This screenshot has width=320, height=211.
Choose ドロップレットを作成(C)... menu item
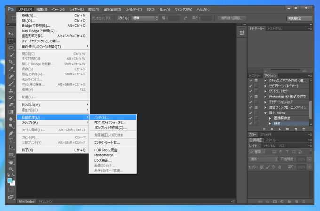[x=113, y=127]
